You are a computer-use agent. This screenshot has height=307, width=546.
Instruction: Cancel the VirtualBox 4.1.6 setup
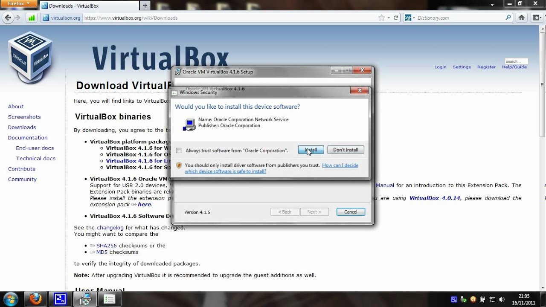click(351, 212)
